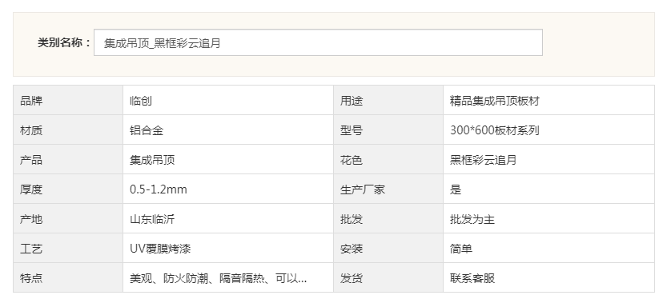Select the 品牌 label cell

68,100
